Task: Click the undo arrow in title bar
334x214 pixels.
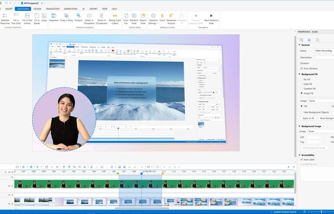Action: [7, 3]
